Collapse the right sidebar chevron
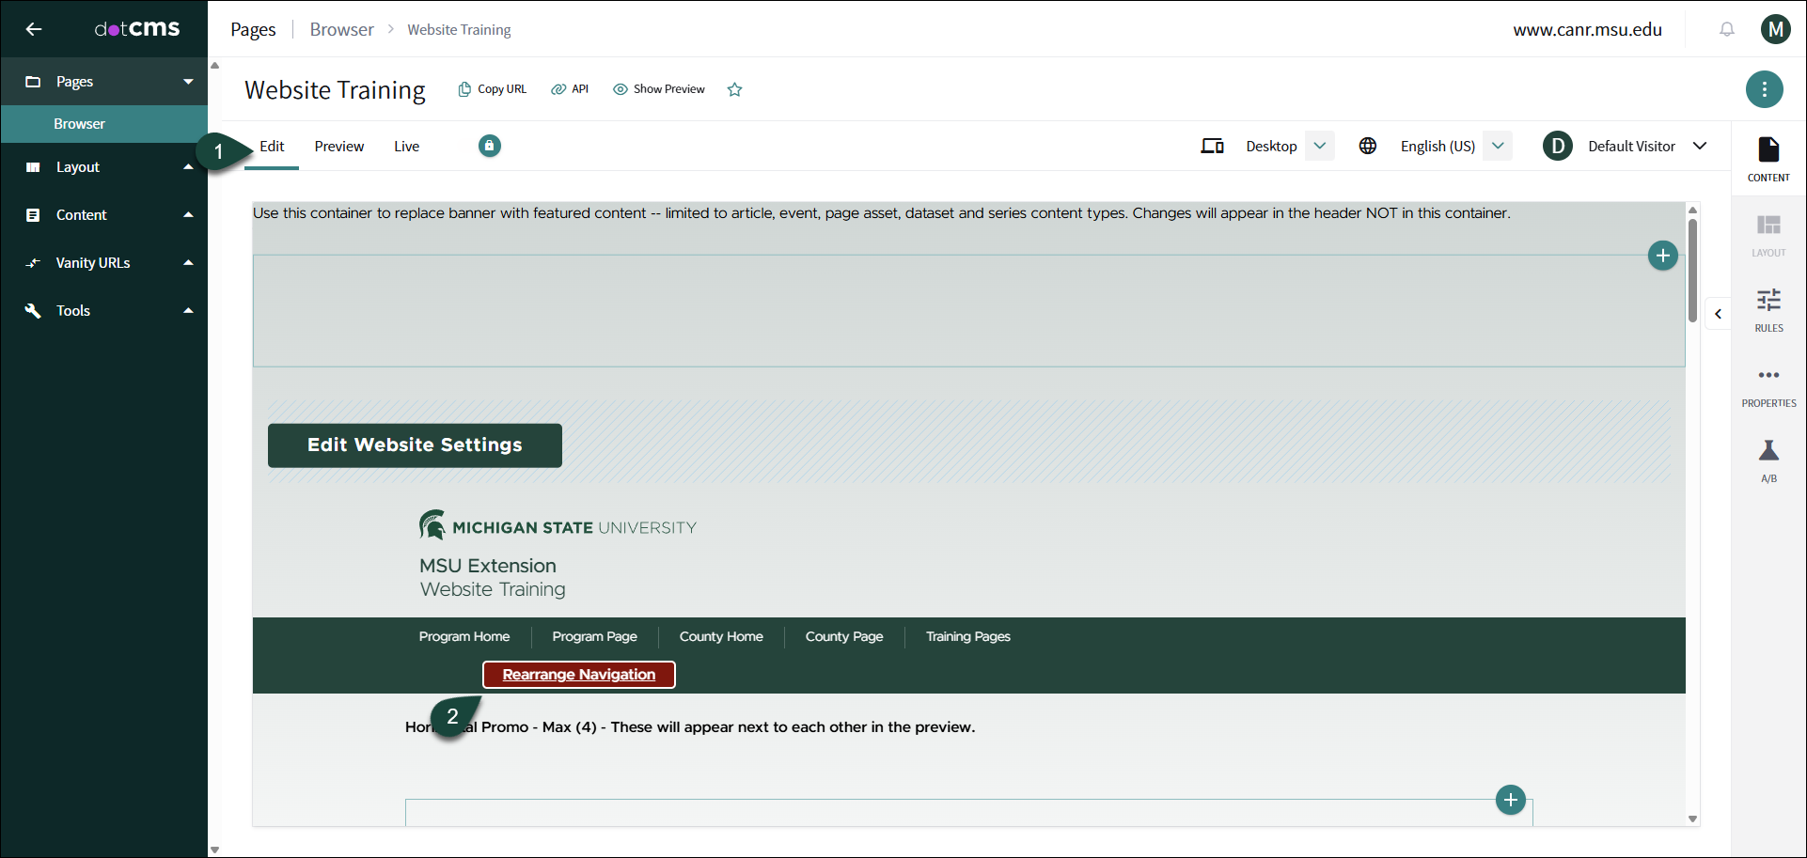The height and width of the screenshot is (858, 1807). [x=1718, y=314]
